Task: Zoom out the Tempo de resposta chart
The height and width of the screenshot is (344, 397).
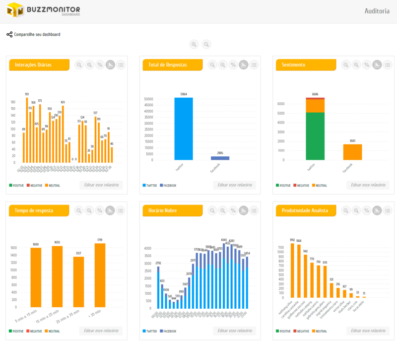Action: [x=79, y=210]
